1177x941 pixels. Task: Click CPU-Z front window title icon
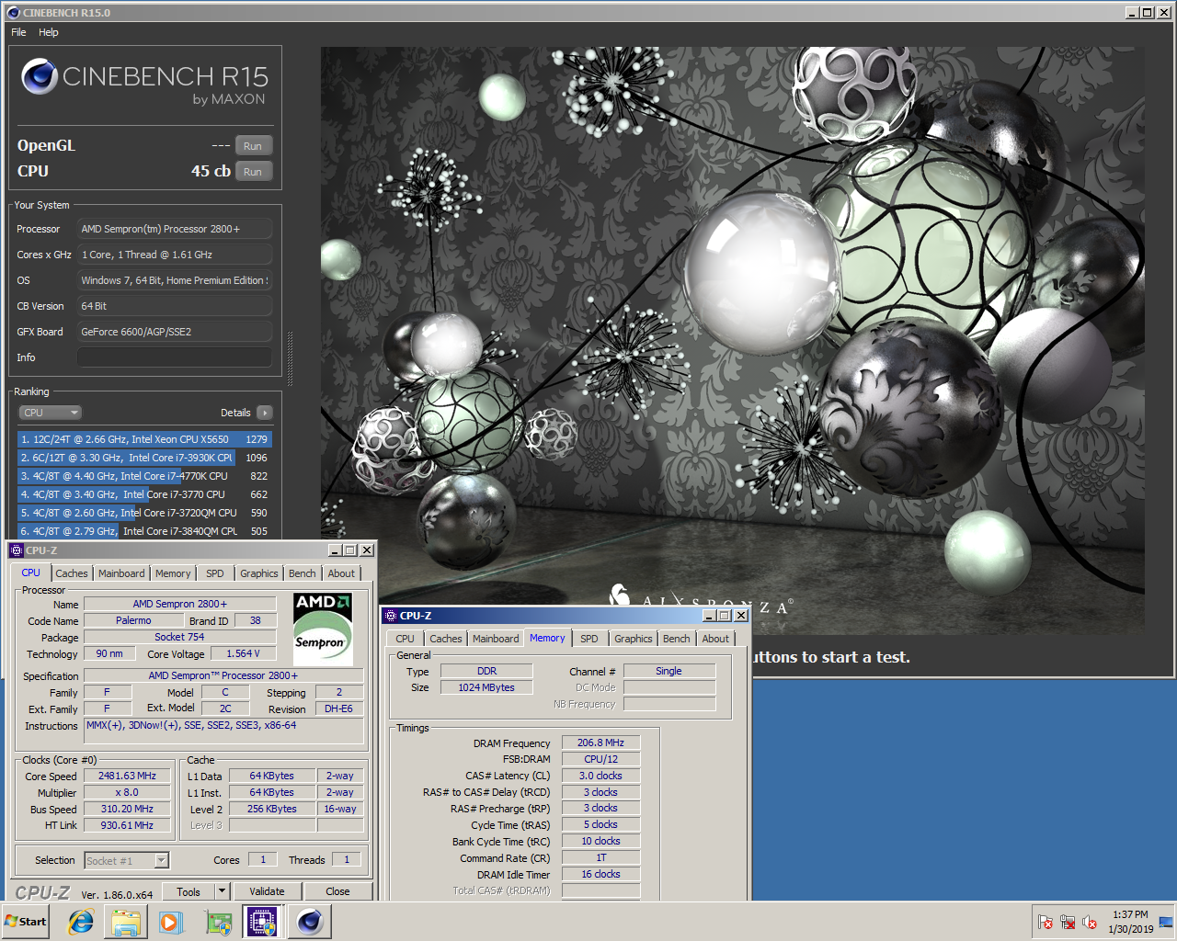click(391, 616)
